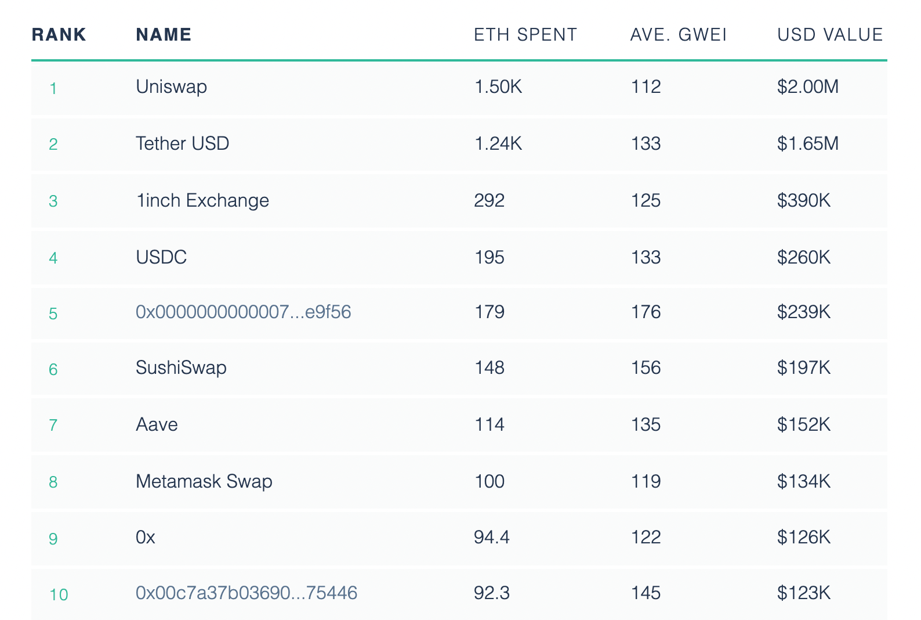Click the AVE. GWEI column header
The image size is (921, 620).
(x=679, y=35)
